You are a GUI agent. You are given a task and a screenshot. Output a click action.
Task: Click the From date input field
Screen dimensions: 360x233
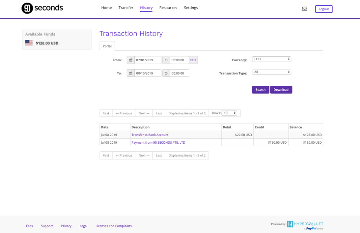point(148,60)
